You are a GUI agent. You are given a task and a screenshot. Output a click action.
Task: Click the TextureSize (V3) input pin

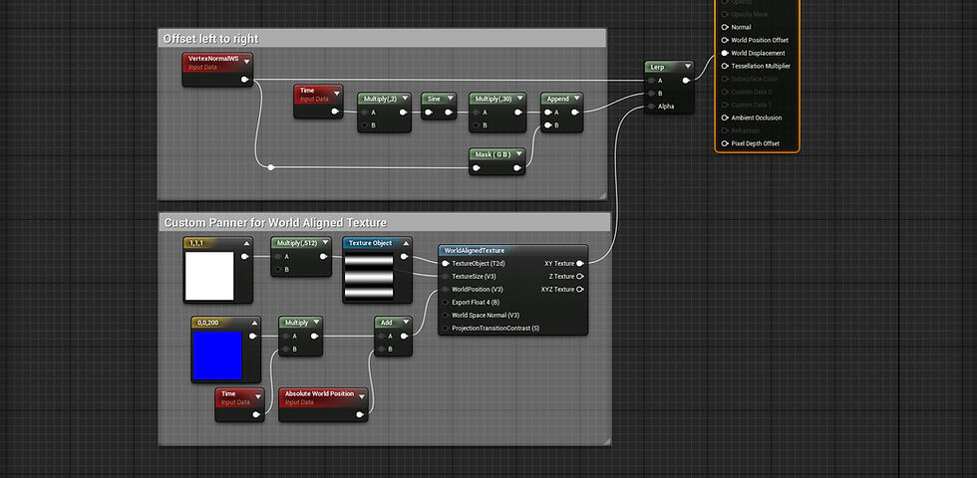(x=446, y=277)
